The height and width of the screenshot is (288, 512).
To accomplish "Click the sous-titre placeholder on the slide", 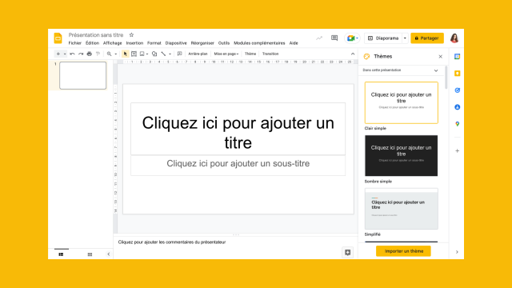I will pos(238,166).
